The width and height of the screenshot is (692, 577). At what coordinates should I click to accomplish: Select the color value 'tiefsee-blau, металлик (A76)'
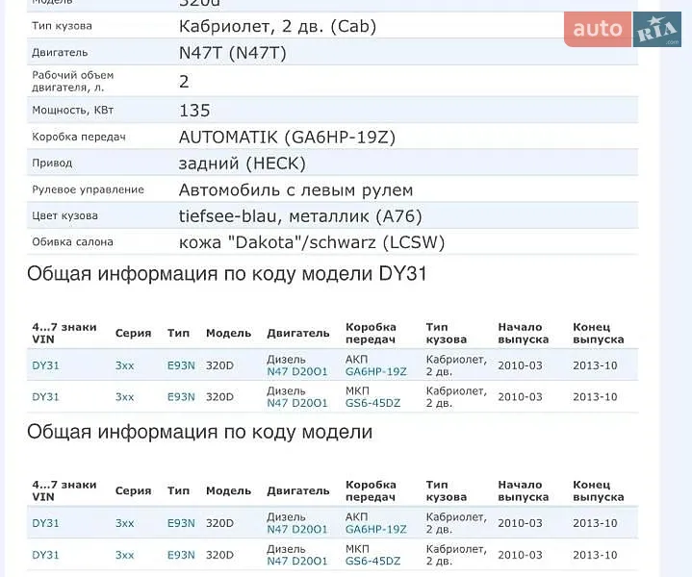pyautogui.click(x=300, y=216)
